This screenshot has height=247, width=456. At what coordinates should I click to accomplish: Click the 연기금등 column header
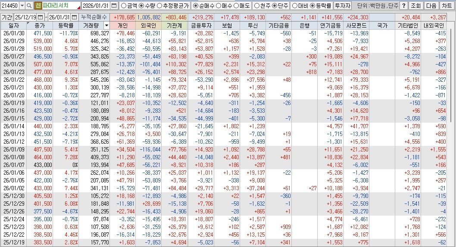click(x=331, y=25)
